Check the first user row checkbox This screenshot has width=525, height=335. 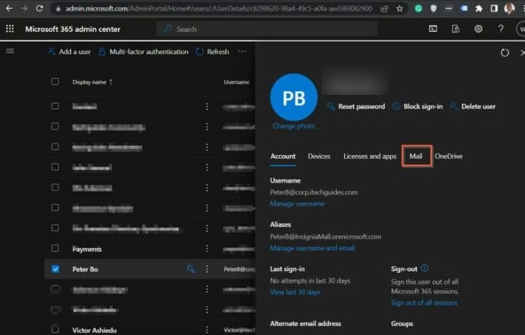coord(55,105)
